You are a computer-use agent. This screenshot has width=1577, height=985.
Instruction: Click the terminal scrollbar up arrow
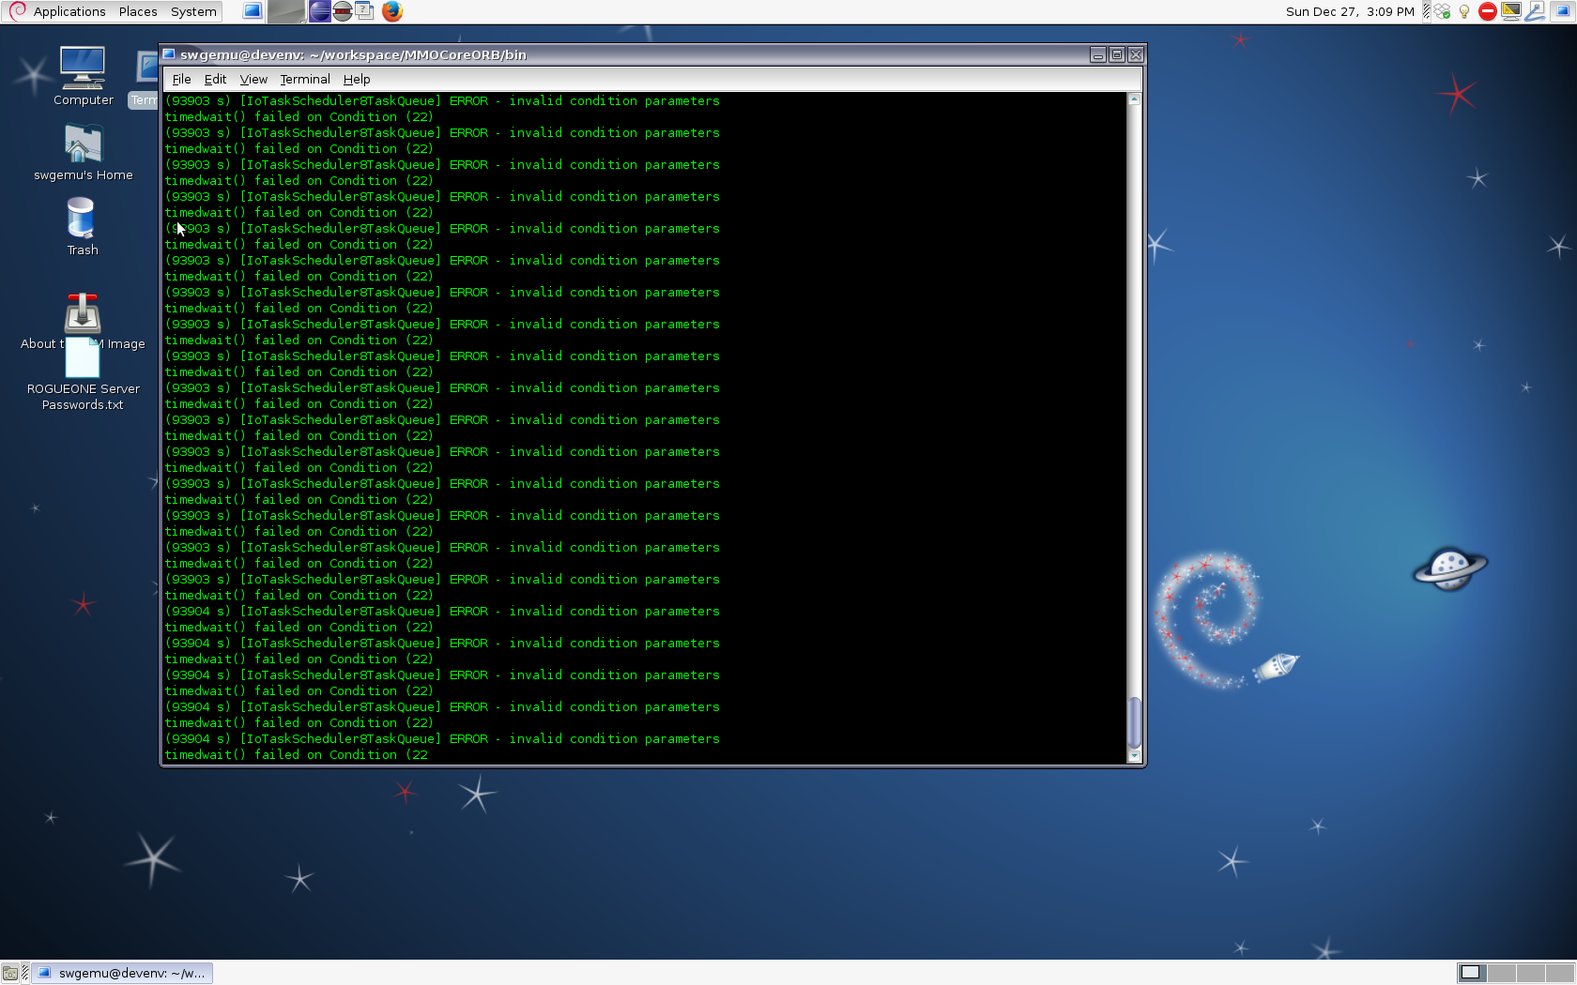pyautogui.click(x=1134, y=98)
